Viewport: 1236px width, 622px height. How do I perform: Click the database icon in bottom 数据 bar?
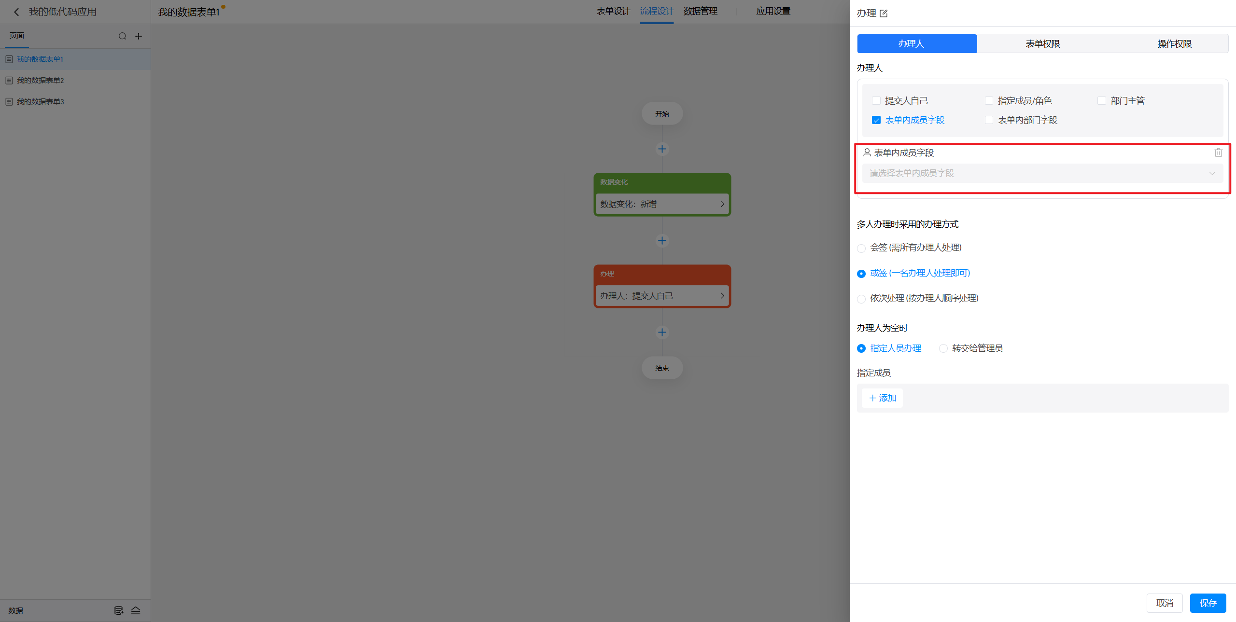coord(118,610)
